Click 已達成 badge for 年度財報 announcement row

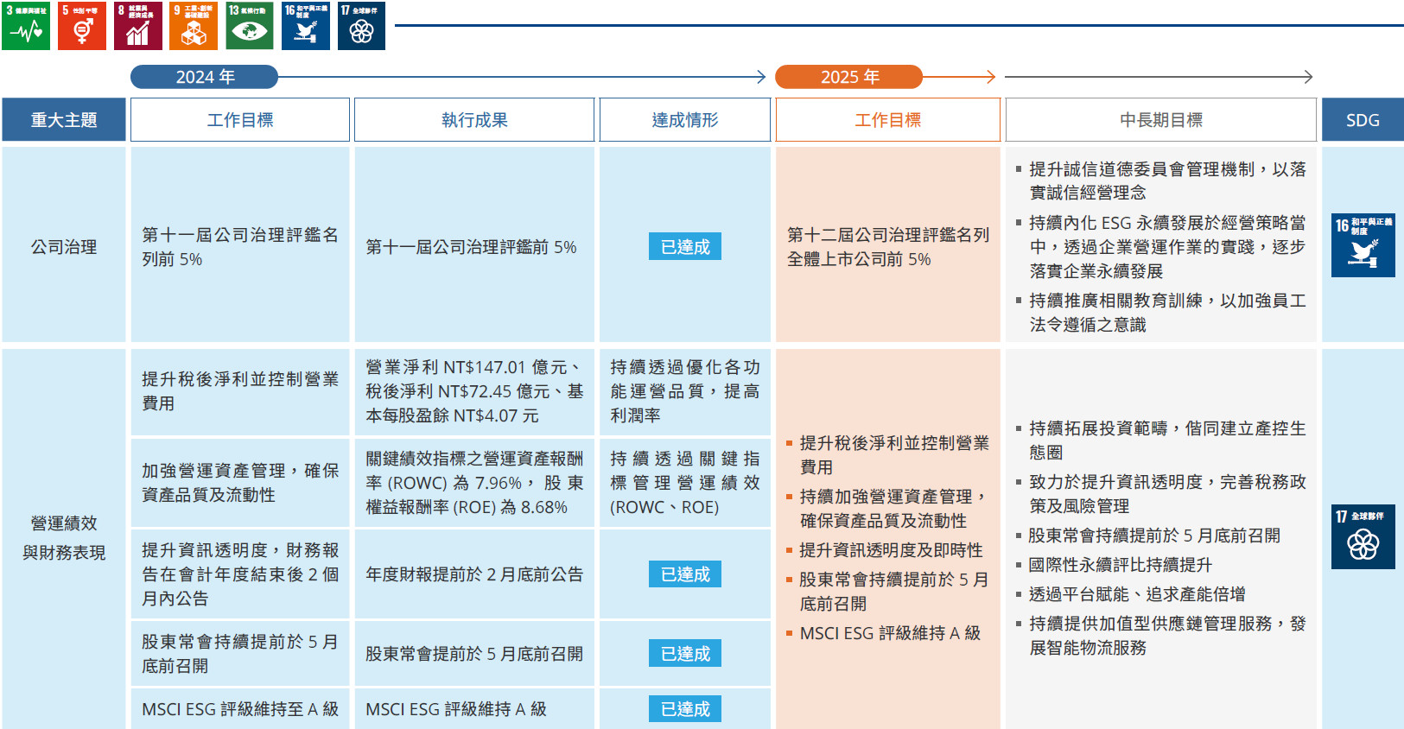click(x=685, y=574)
